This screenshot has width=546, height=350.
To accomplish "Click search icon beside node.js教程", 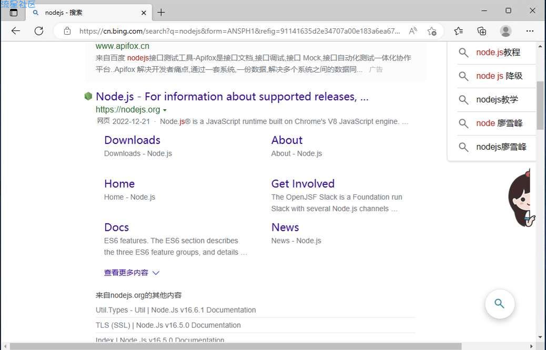I will [x=463, y=53].
